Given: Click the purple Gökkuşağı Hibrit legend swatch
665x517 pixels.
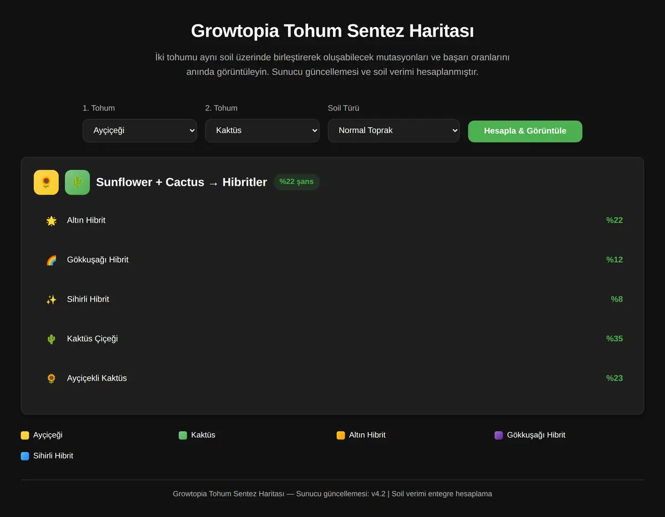Looking at the screenshot, I should pos(499,436).
